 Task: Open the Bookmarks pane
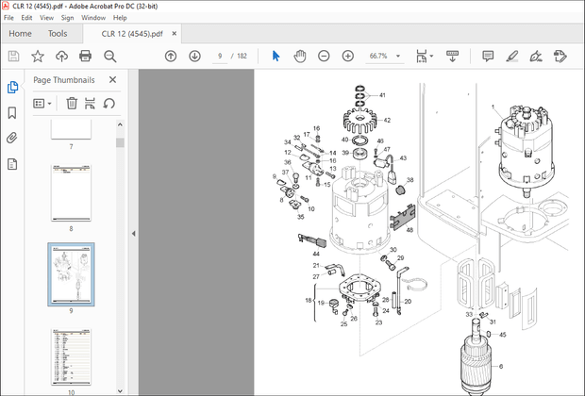[x=12, y=113]
